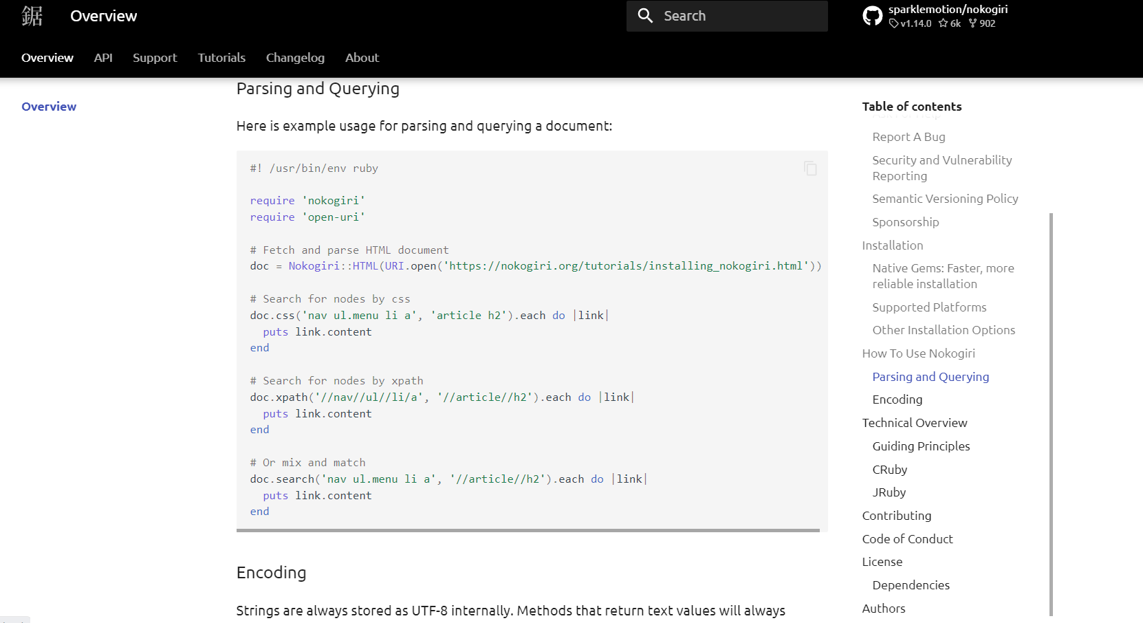Jump to How To Use Nokogiri
The image size is (1143, 623).
click(x=919, y=353)
